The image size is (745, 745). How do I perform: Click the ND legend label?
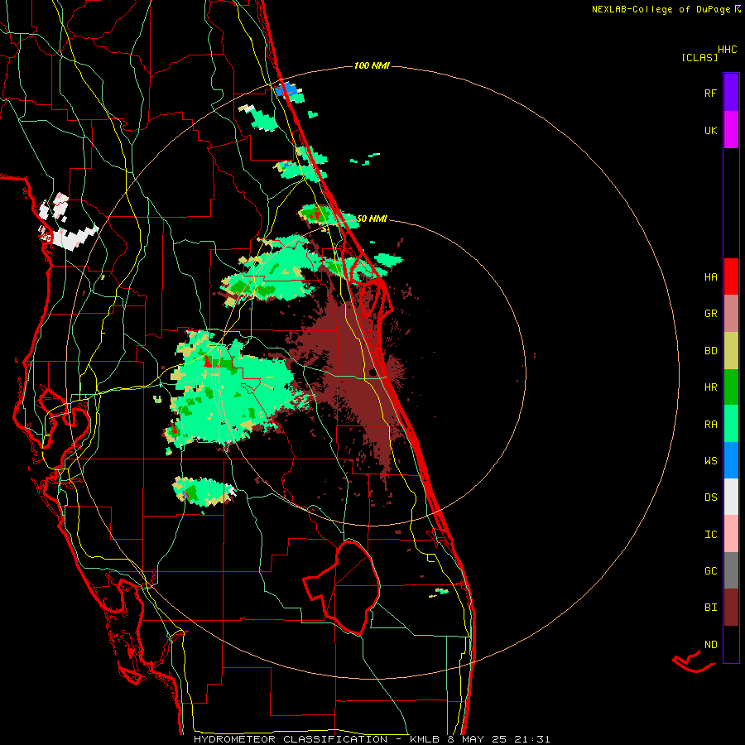point(710,645)
